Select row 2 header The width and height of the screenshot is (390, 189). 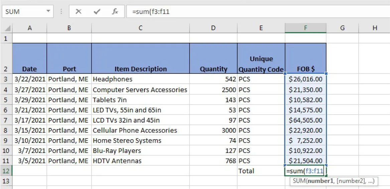pyautogui.click(x=6, y=58)
